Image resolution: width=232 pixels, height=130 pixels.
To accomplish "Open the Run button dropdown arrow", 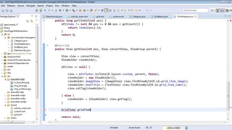I will [70, 10].
